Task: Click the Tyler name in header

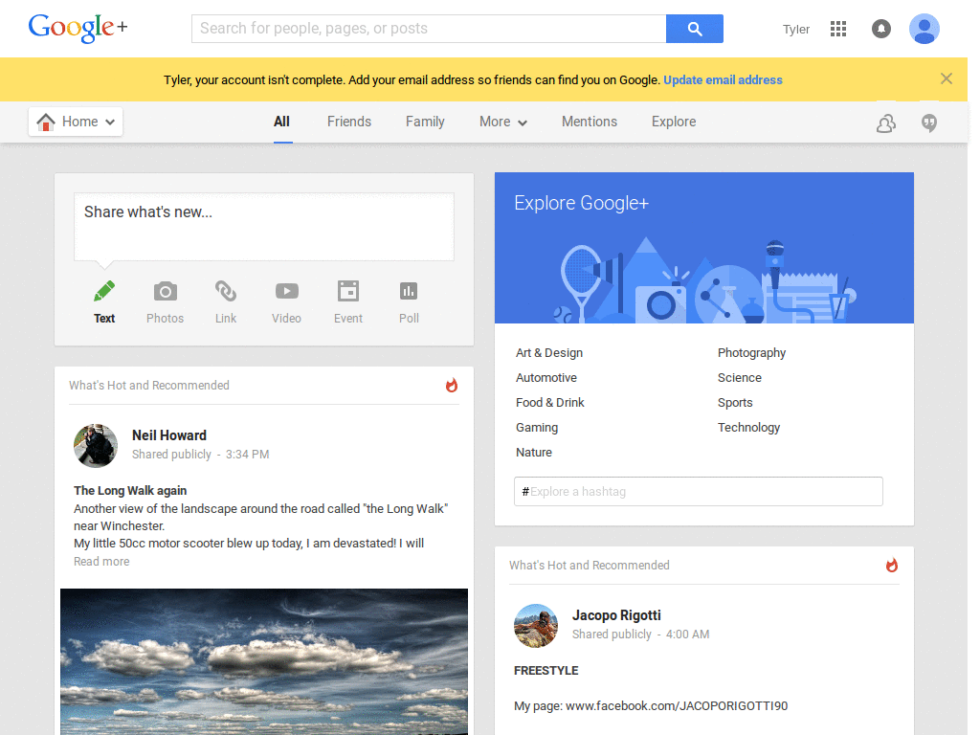Action: coord(796,30)
